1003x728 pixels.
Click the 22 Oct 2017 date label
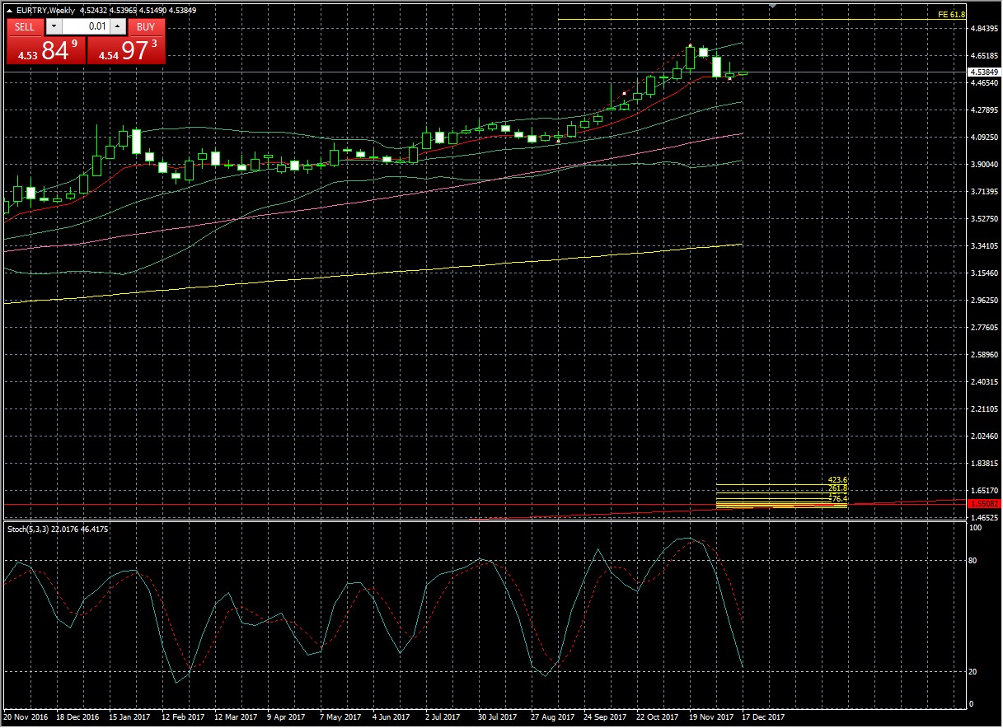(658, 717)
